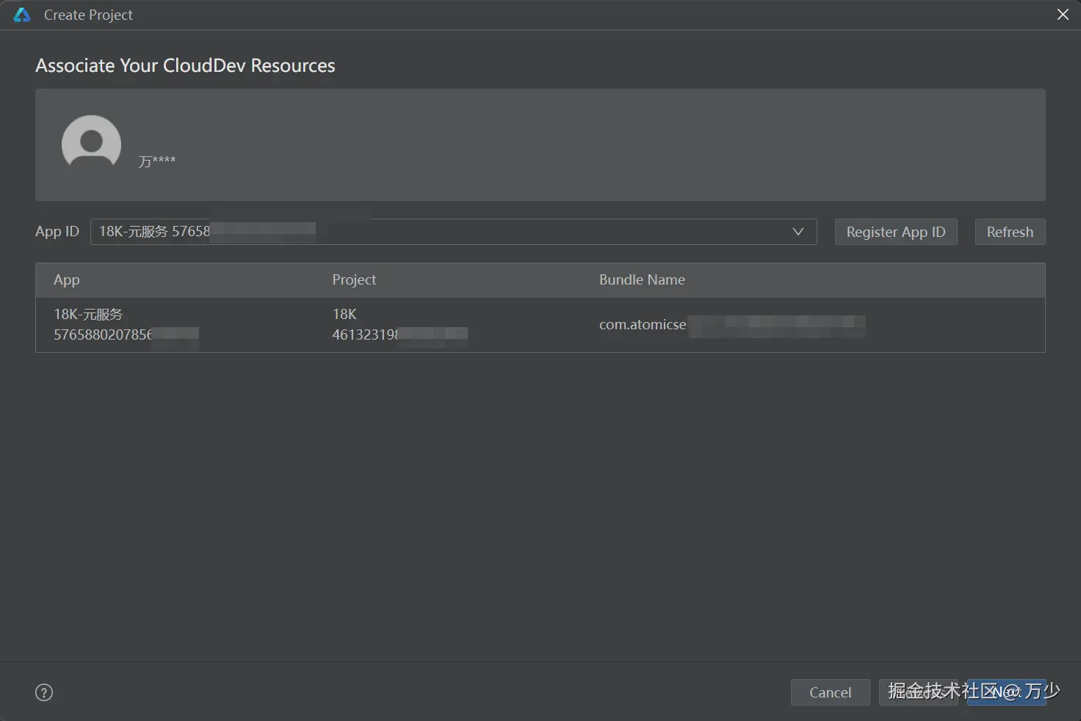Click the masked account name 万****
This screenshot has width=1081, height=721.
[x=157, y=161]
